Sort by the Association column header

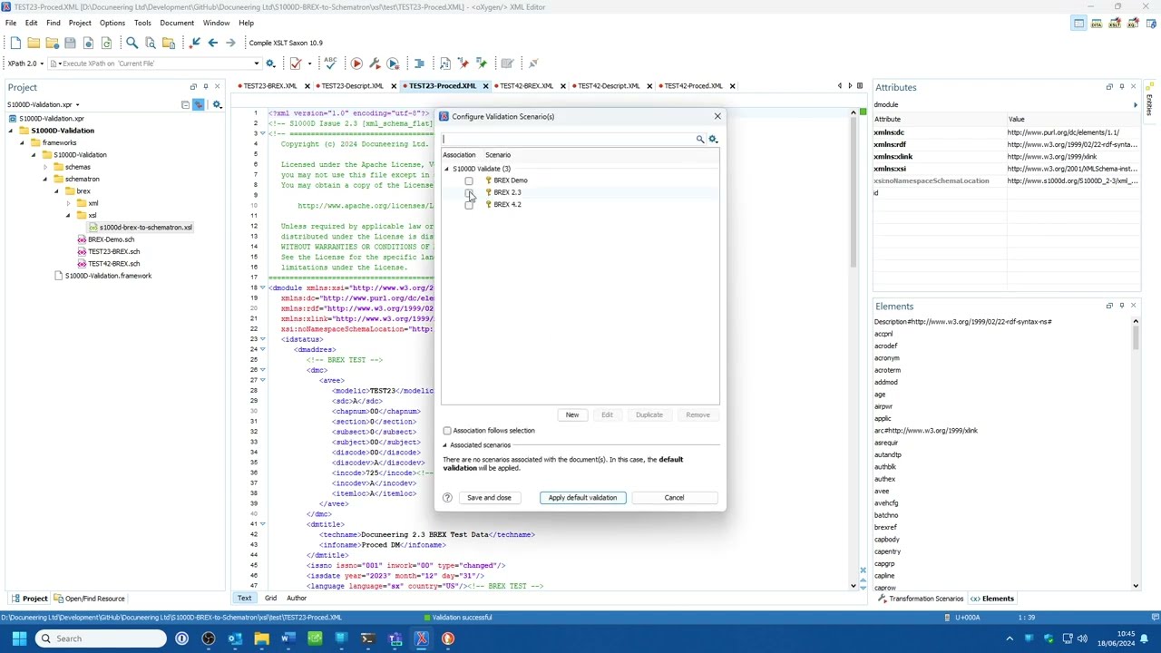click(459, 155)
